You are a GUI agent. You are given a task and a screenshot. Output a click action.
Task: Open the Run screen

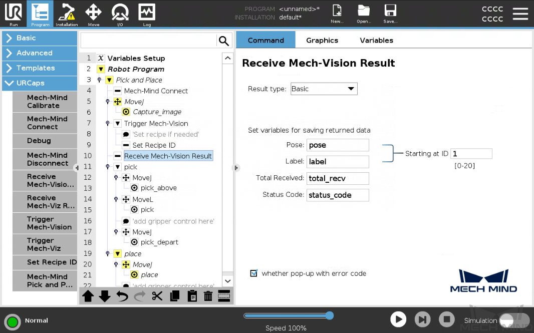click(x=14, y=14)
